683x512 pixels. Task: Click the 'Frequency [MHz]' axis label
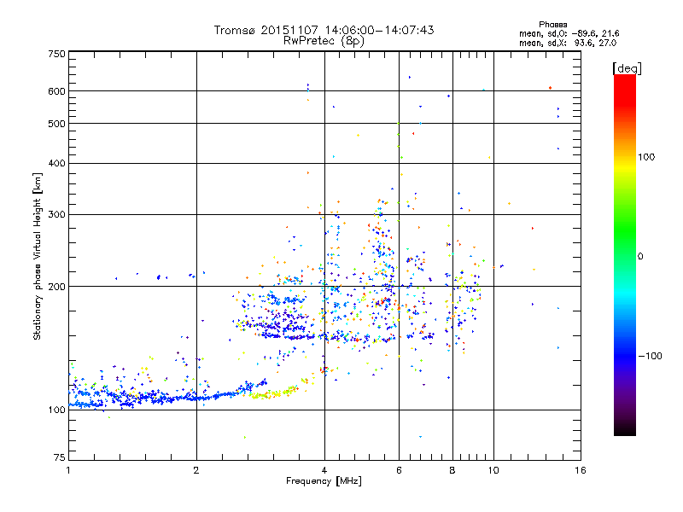pos(324,481)
